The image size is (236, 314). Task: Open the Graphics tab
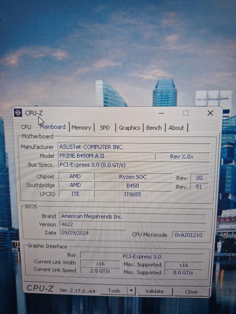129,128
